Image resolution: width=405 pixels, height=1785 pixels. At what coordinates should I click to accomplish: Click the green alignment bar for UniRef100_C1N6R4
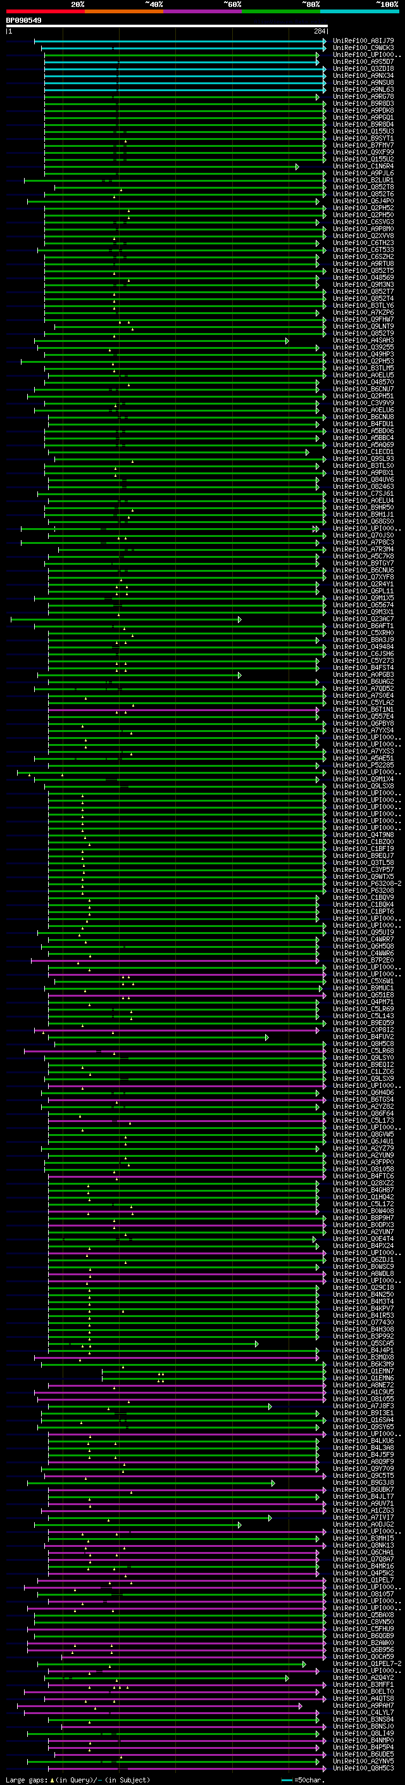(x=171, y=167)
